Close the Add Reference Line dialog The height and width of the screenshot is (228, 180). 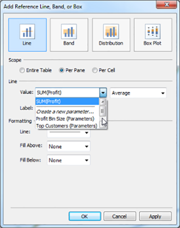[x=166, y=4]
